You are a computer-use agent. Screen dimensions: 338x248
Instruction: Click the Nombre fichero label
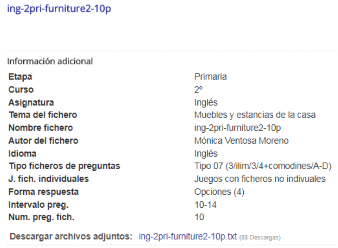pyautogui.click(x=40, y=128)
